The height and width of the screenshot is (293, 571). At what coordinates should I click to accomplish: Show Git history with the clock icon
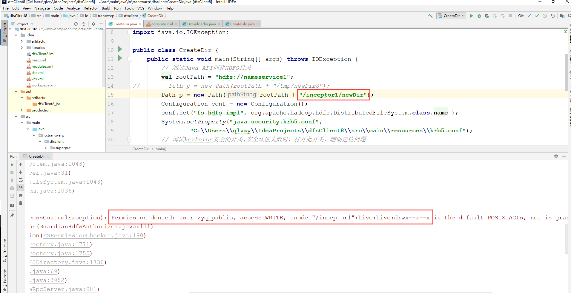click(545, 16)
